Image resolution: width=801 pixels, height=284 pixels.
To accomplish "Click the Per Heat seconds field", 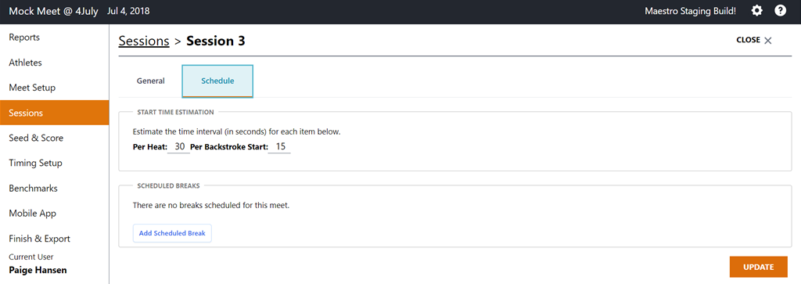I will click(x=179, y=146).
